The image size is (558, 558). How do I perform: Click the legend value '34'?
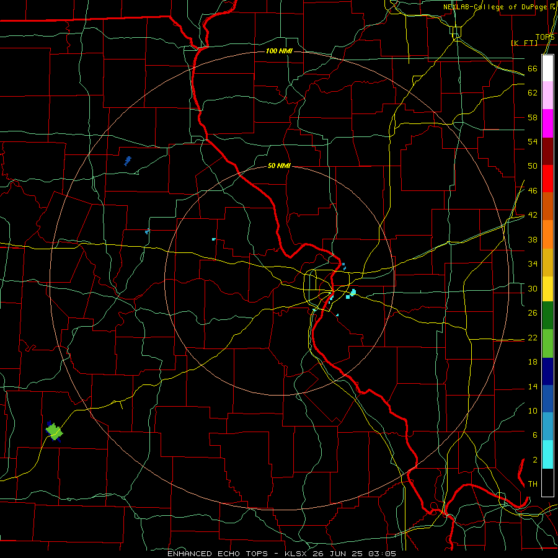(x=533, y=264)
